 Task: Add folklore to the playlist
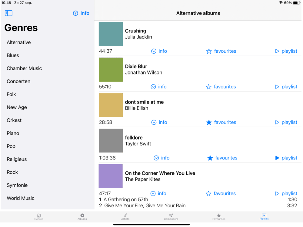[286, 158]
